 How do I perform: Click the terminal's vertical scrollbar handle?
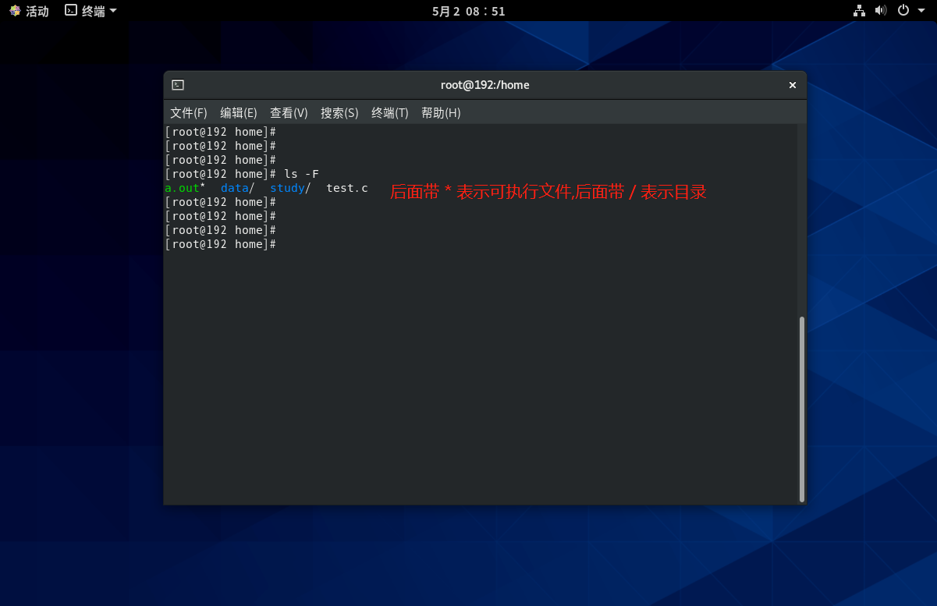[801, 409]
